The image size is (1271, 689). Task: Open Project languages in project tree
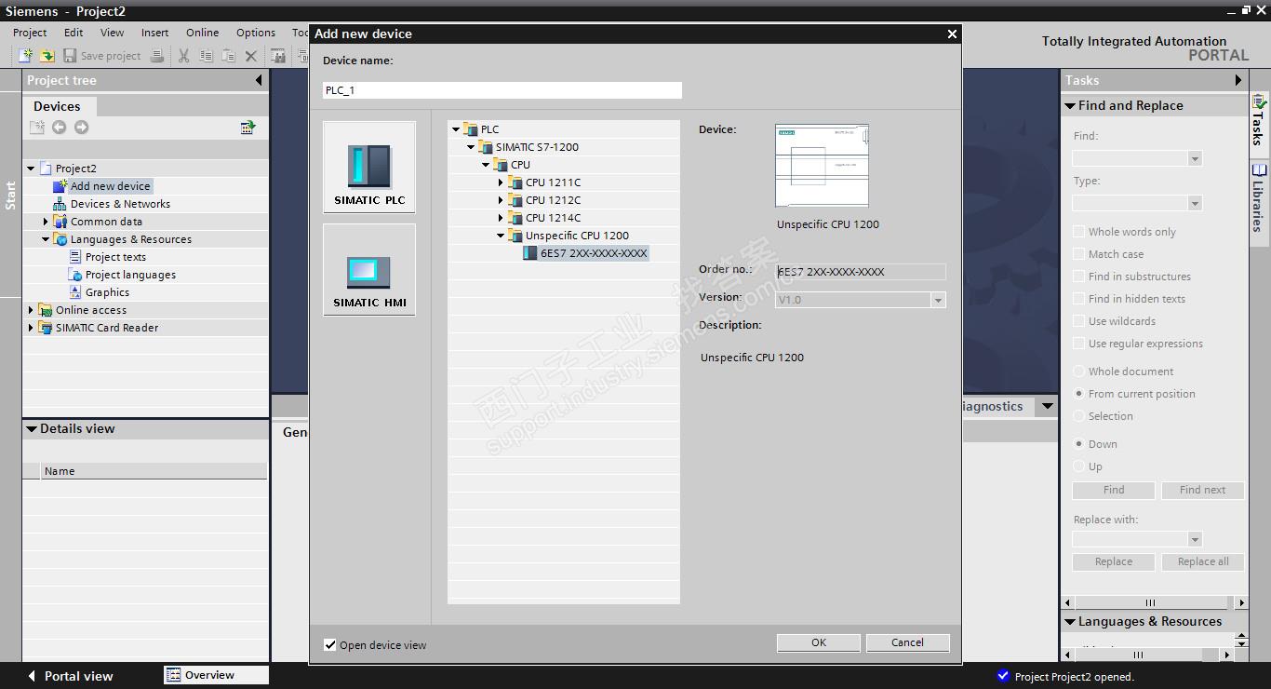130,275
